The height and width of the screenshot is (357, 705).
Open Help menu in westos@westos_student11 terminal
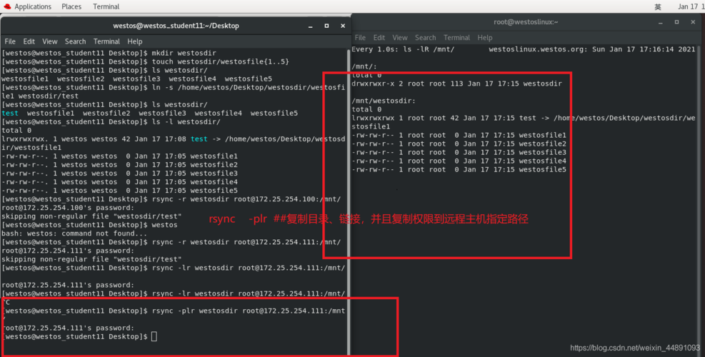pyautogui.click(x=134, y=41)
